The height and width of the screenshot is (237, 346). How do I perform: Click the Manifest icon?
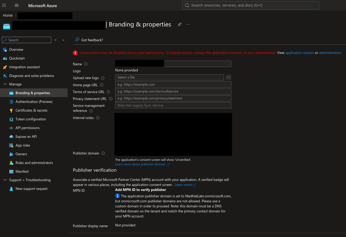[11, 171]
